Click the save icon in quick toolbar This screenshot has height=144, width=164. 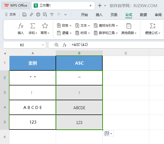(x=24, y=15)
